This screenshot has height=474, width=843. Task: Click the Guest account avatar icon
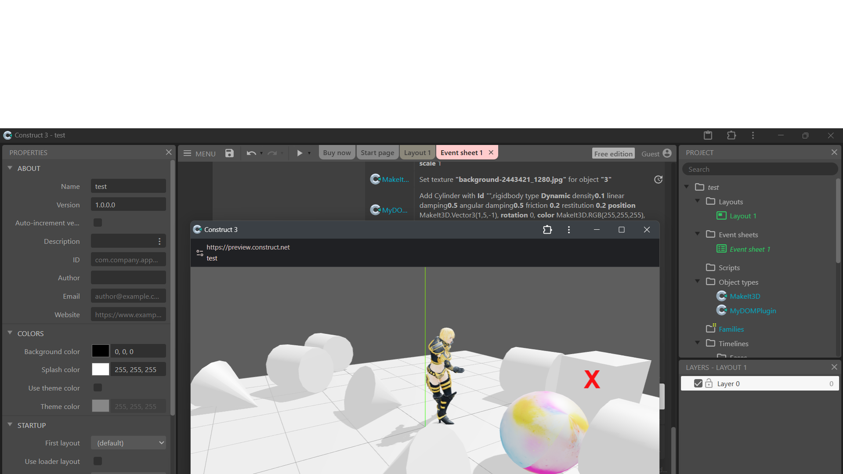(667, 153)
